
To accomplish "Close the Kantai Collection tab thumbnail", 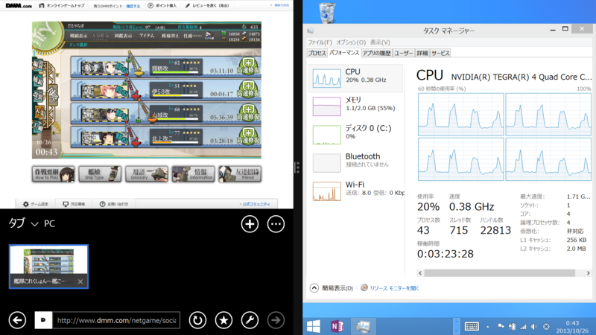I will [80, 281].
